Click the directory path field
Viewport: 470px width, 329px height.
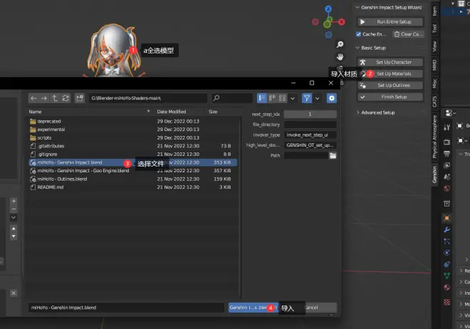tap(148, 98)
